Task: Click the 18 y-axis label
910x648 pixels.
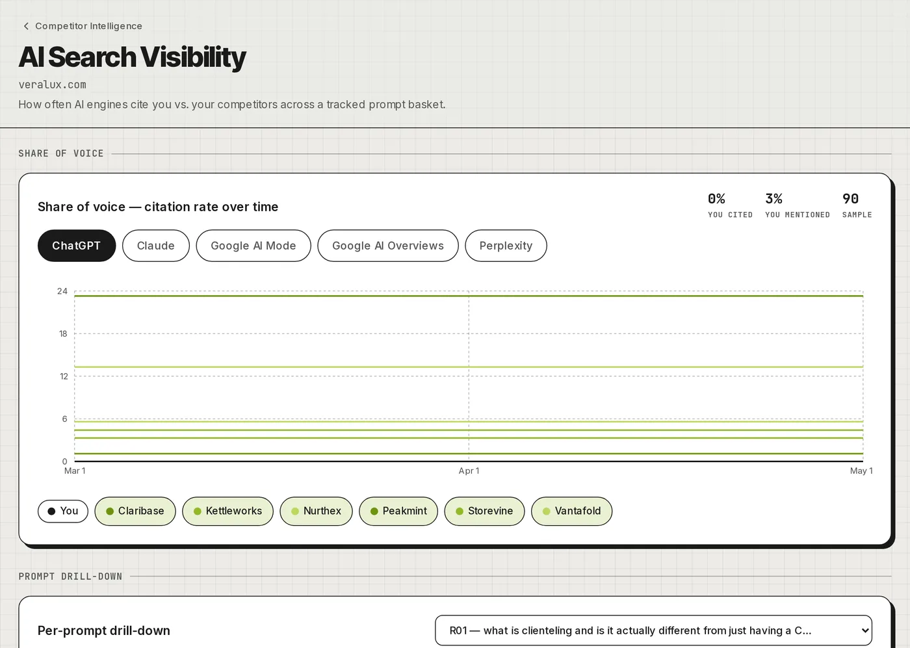Action: point(63,333)
